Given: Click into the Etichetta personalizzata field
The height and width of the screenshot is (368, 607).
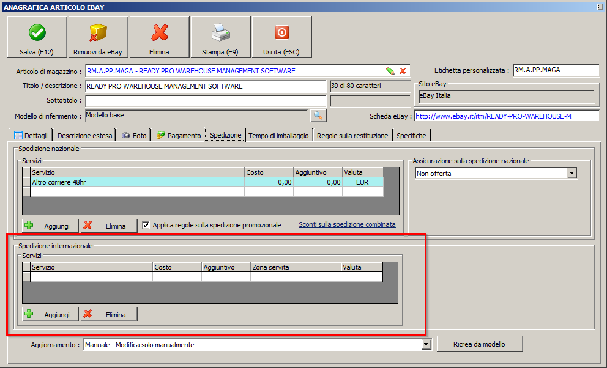Looking at the screenshot, I should [556, 70].
